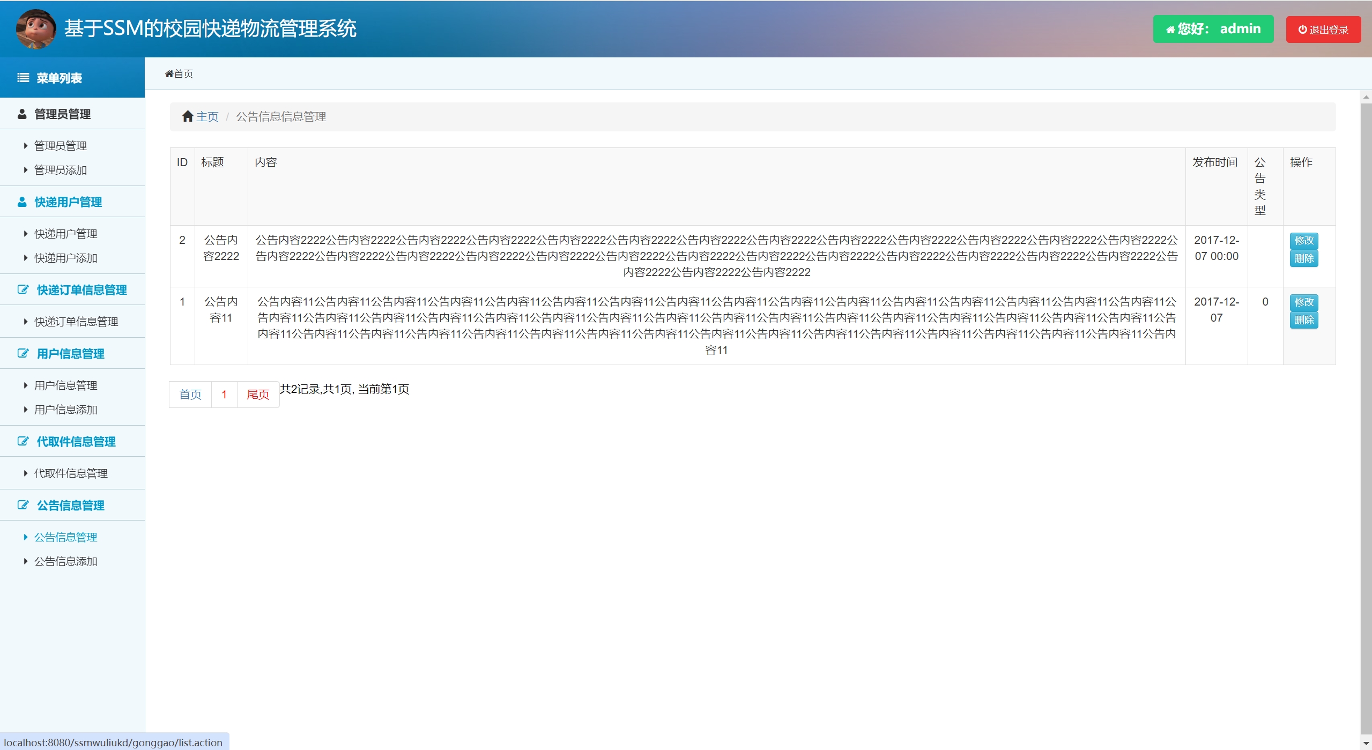
Task: Click 修改 button for announcement ID 2
Action: click(1303, 241)
